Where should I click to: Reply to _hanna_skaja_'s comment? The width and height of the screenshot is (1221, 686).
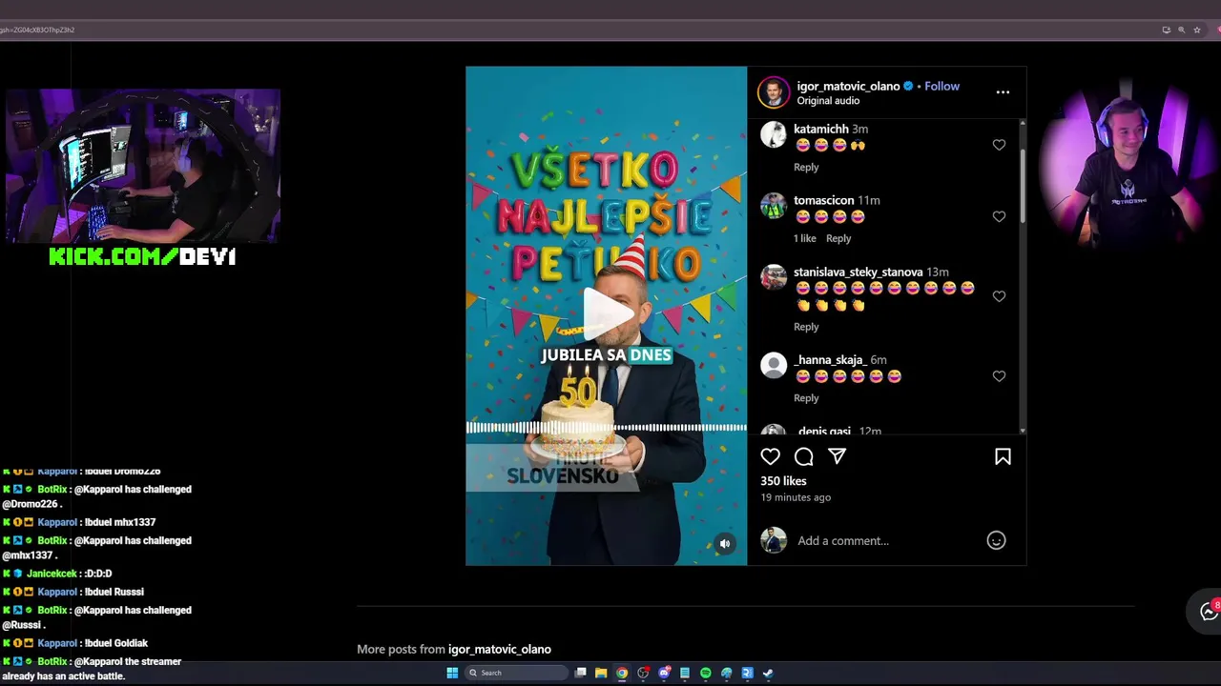coord(806,398)
